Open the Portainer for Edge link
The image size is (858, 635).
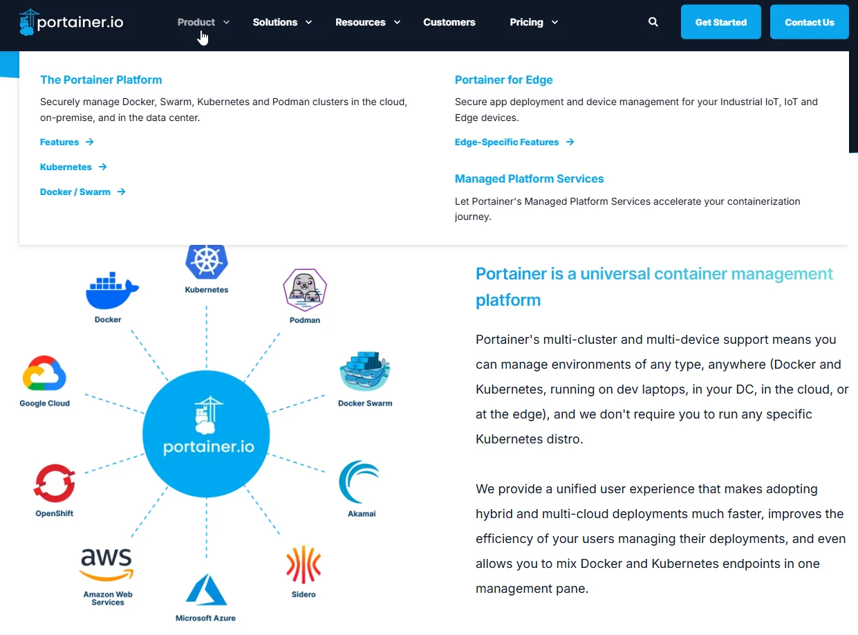pyautogui.click(x=504, y=80)
